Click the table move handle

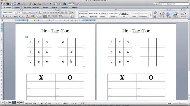(26, 37)
